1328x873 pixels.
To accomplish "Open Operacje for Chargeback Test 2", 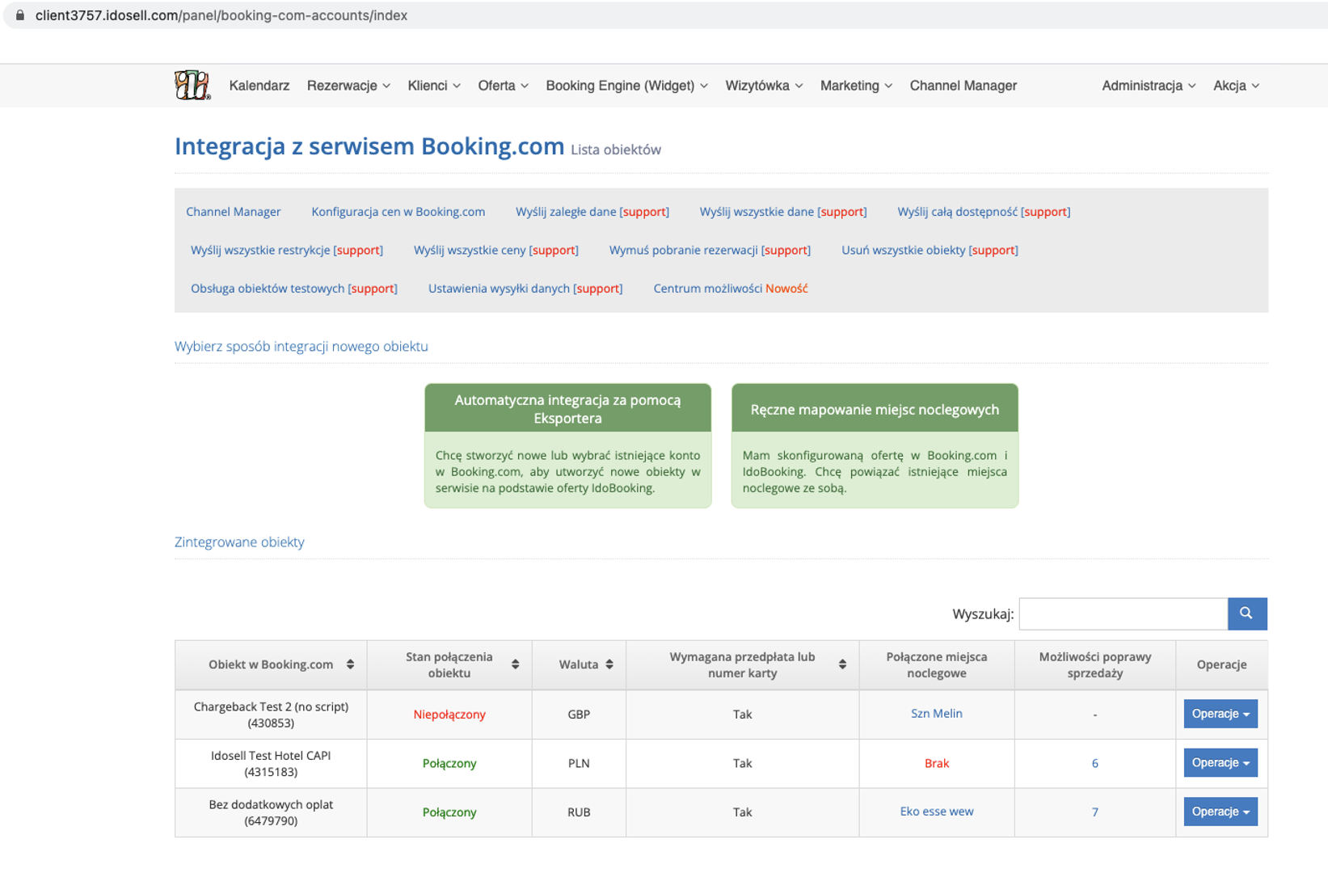I will point(1220,714).
